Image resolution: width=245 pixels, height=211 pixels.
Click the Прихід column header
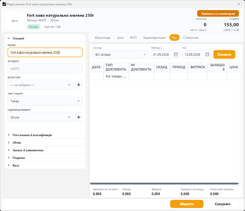pyautogui.click(x=179, y=67)
